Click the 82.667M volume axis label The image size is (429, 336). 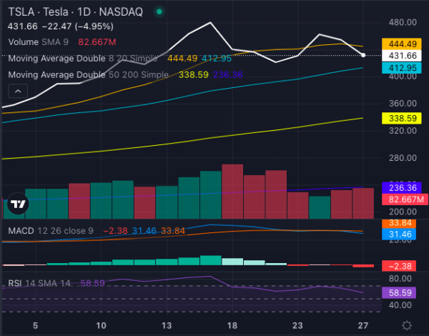[405, 199]
